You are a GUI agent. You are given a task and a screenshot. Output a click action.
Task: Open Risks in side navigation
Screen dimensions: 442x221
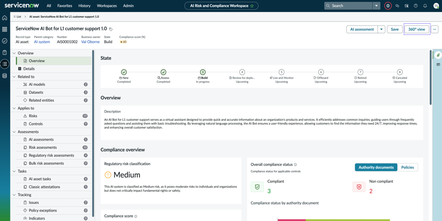[54, 116]
